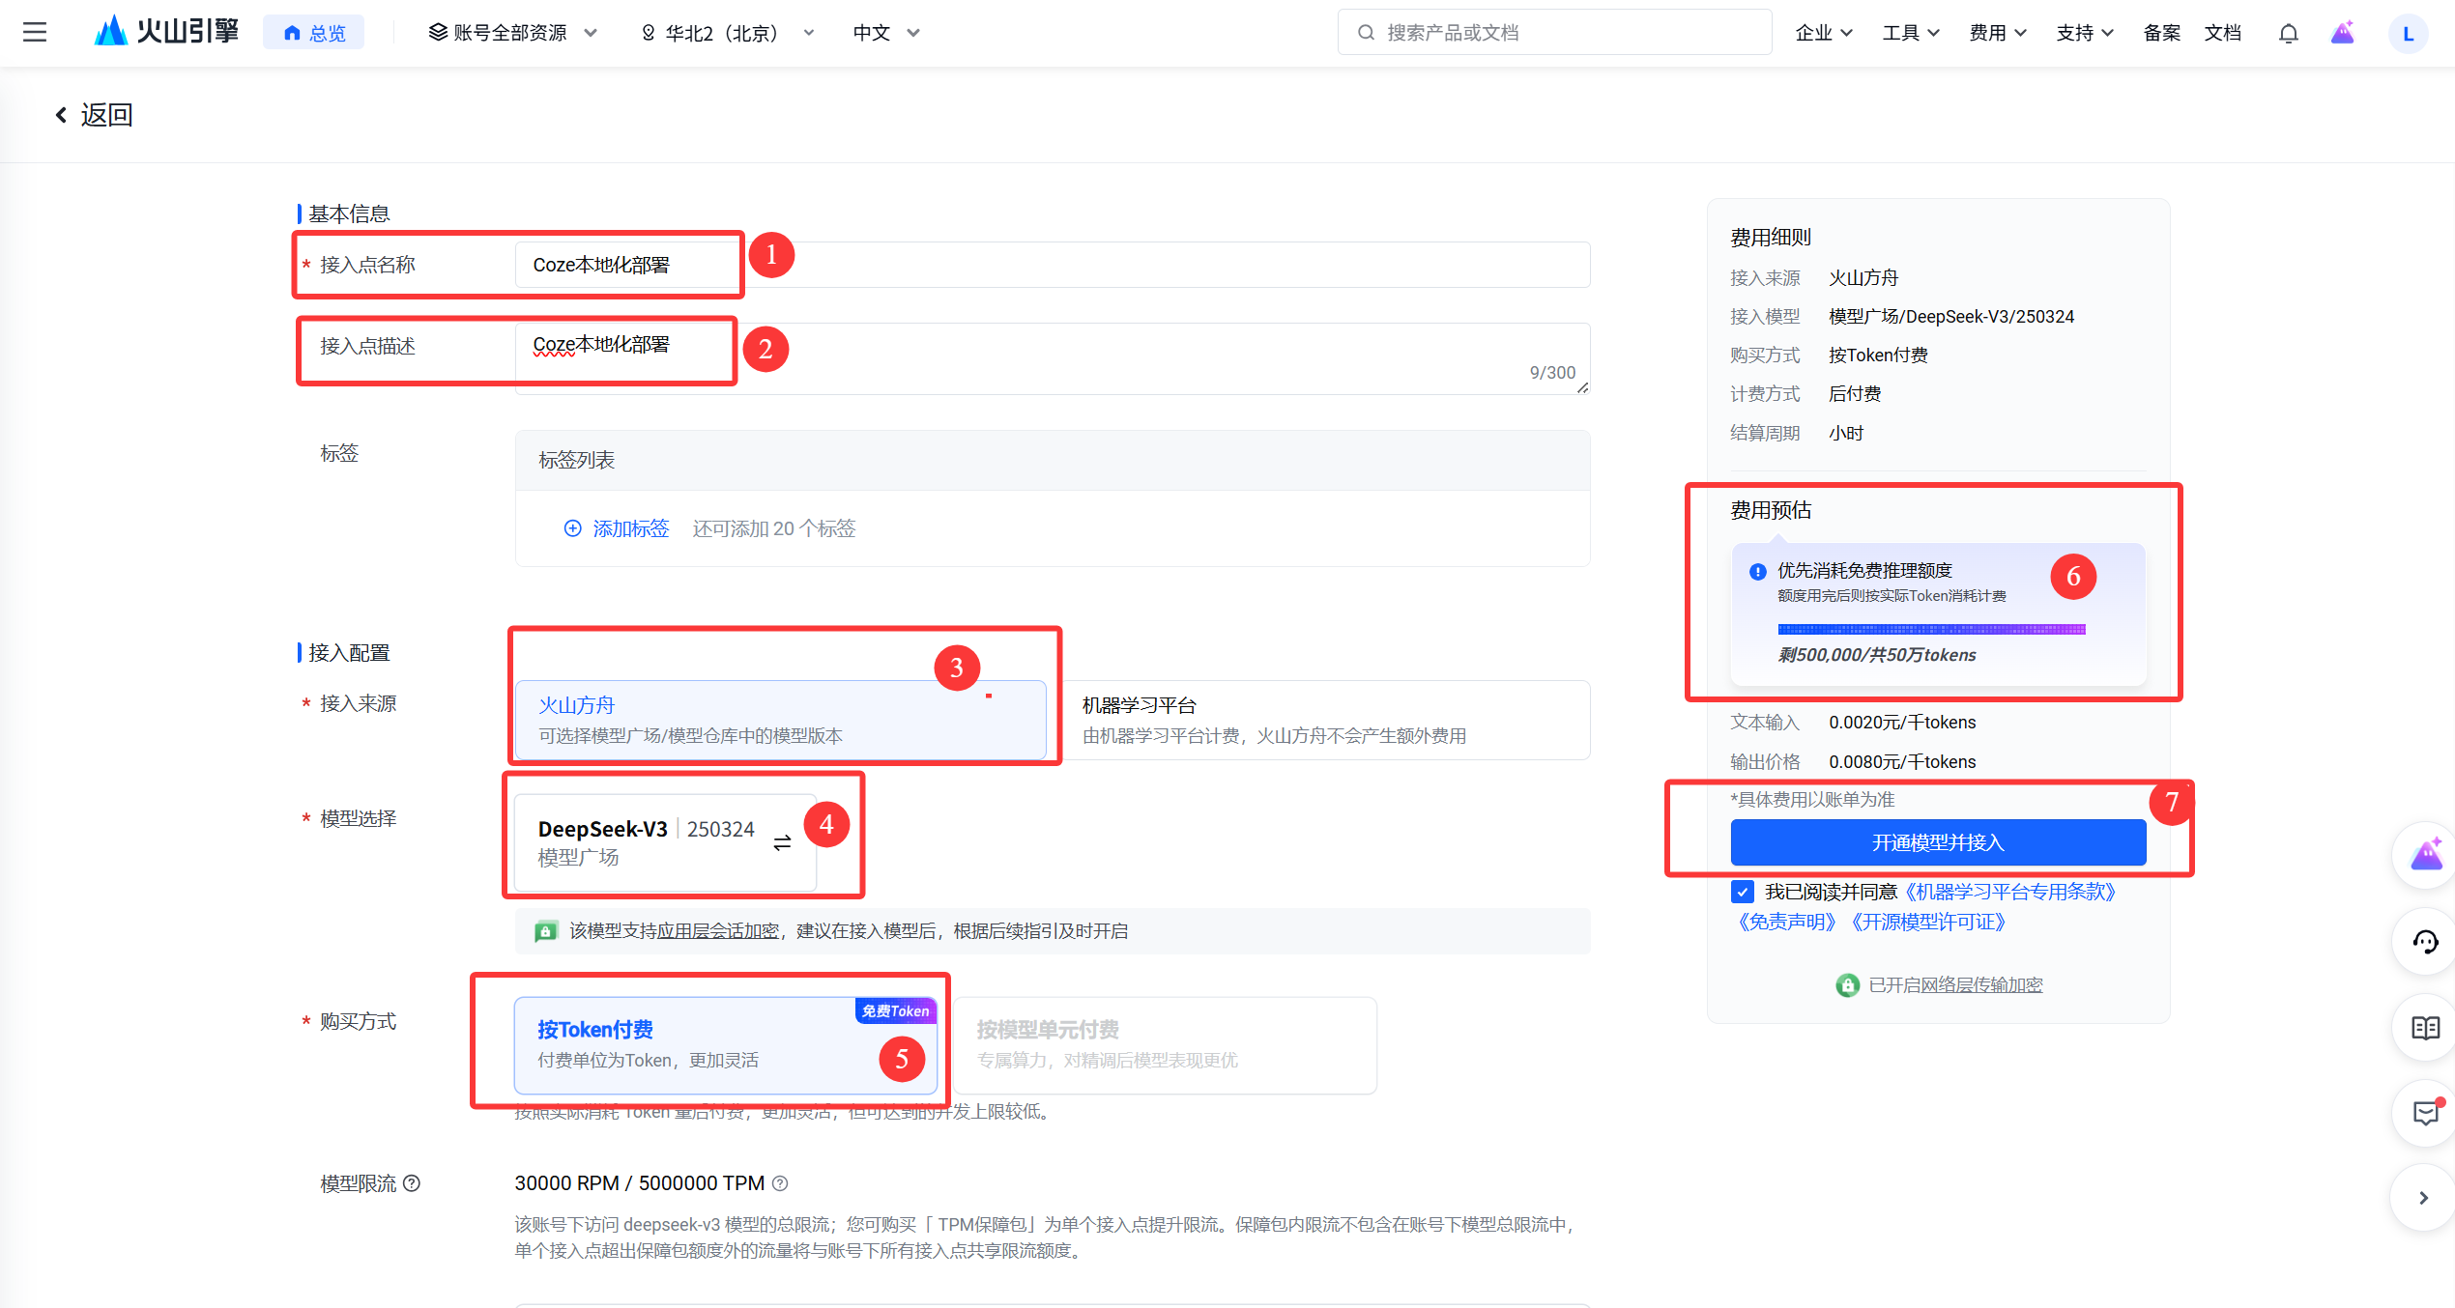The image size is (2455, 1308).
Task: Open the 企业 menu
Action: point(1824,33)
